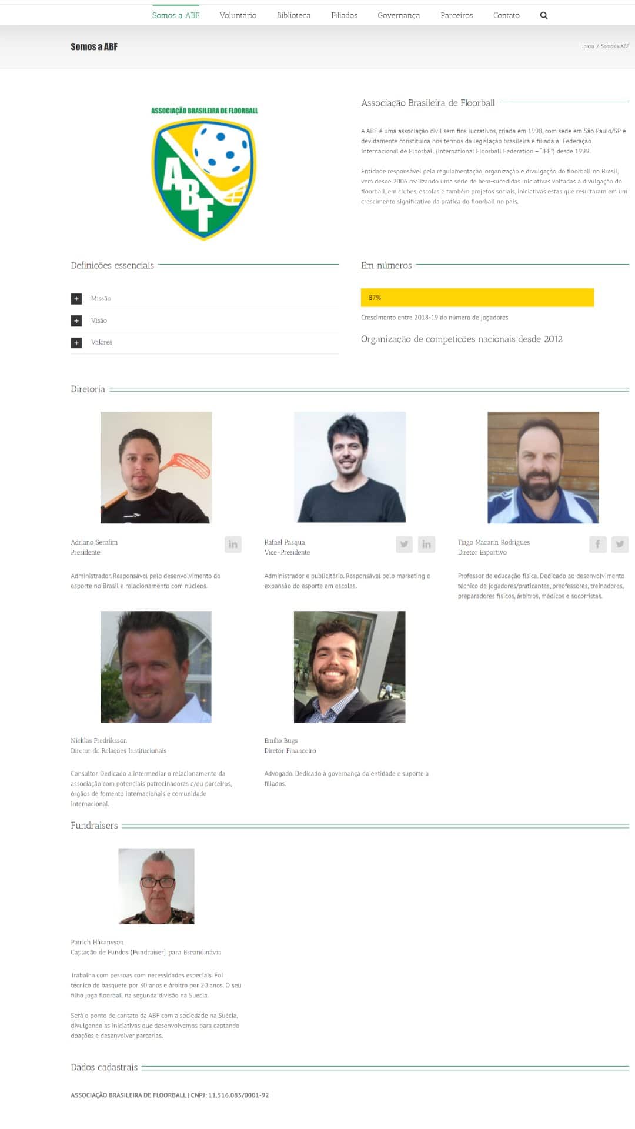The height and width of the screenshot is (1129, 635).
Task: Click Nicklas Fredriksson's portrait photo
Action: (x=156, y=667)
